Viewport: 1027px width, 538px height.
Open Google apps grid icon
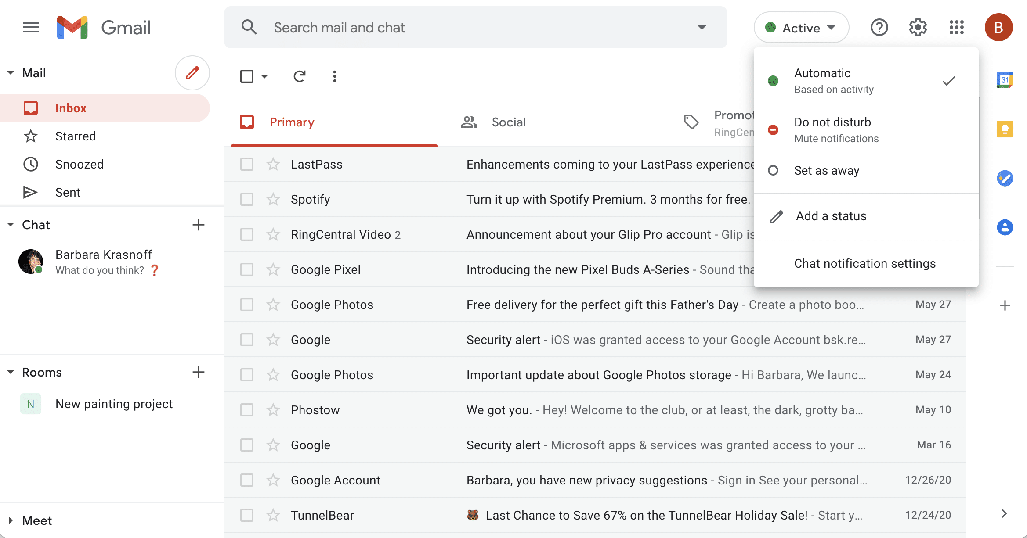point(956,27)
